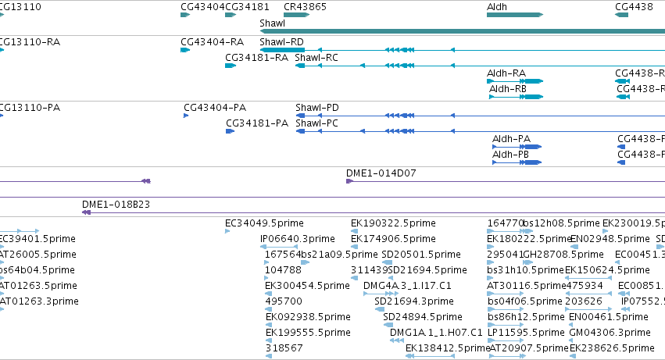Viewport: 665px width, 360px height.
Task: Click the IP06640.3prime EST label
Action: pos(298,239)
